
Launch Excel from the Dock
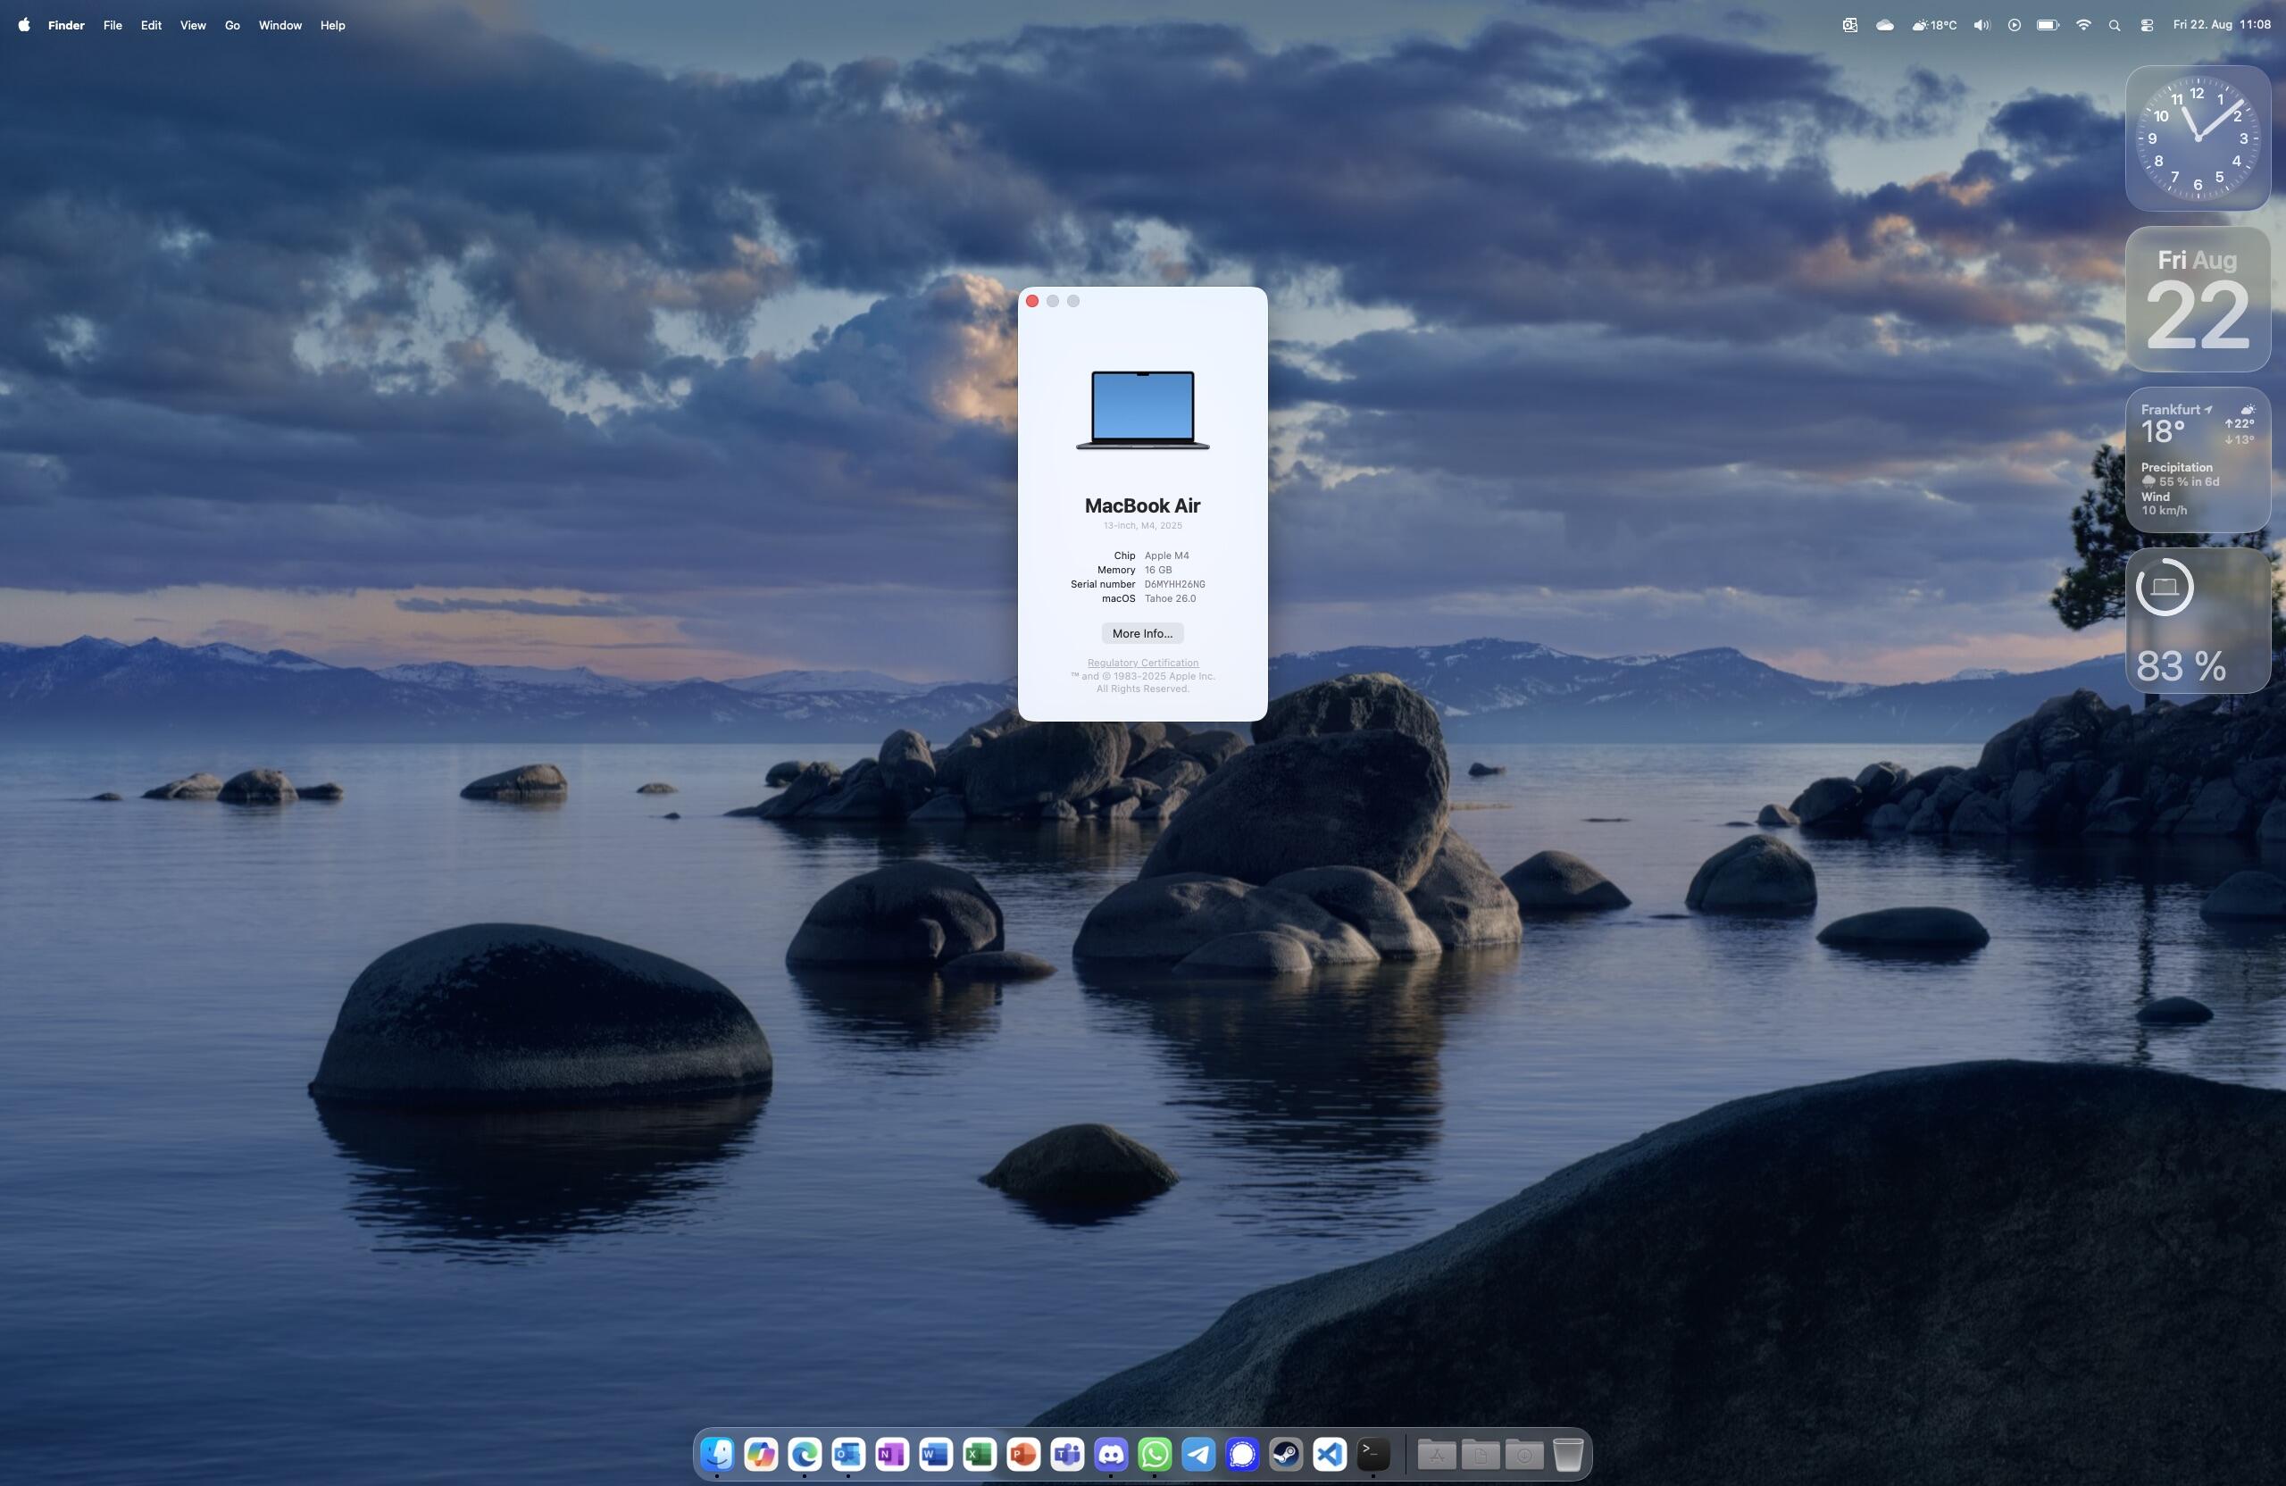coord(978,1453)
